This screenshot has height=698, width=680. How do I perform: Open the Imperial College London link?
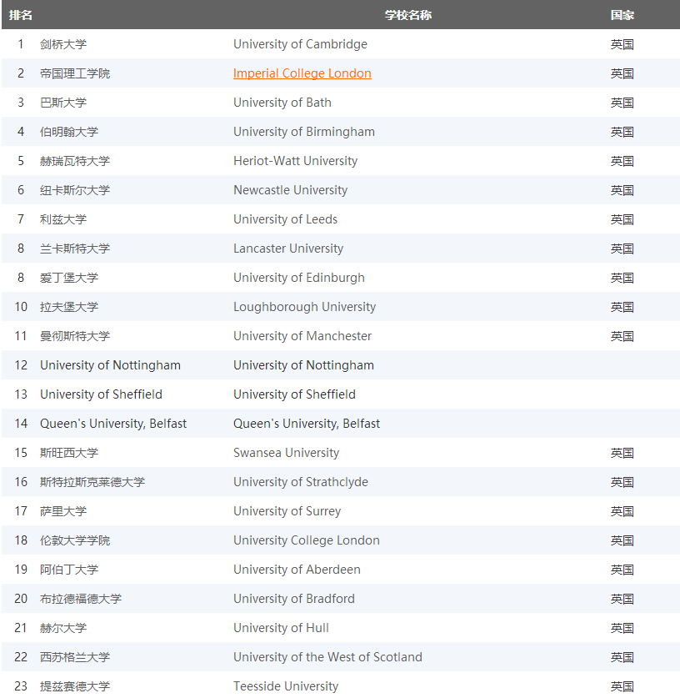point(302,73)
